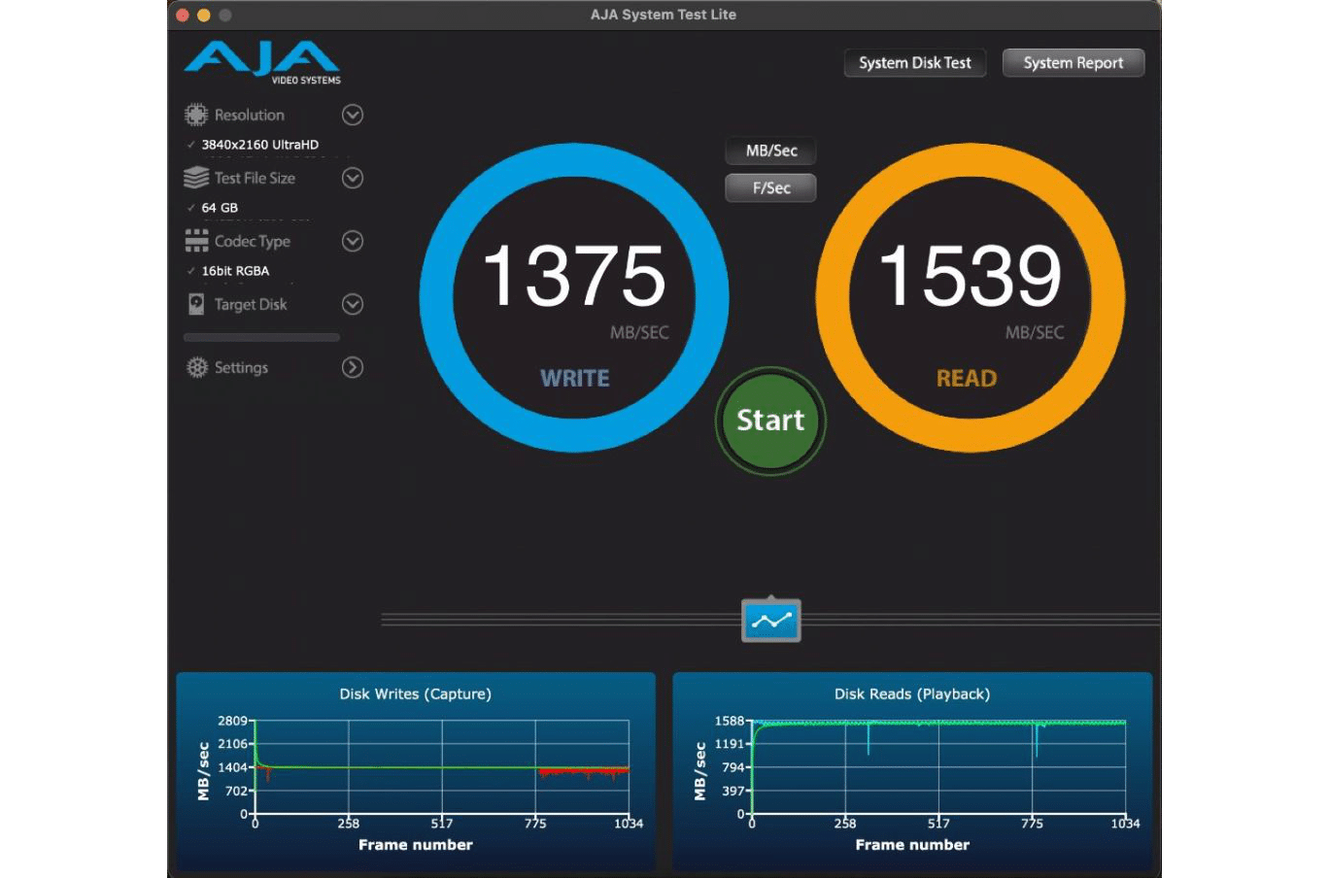Click the Target Disk drive icon
Screen dimensions: 1329x878
196,304
